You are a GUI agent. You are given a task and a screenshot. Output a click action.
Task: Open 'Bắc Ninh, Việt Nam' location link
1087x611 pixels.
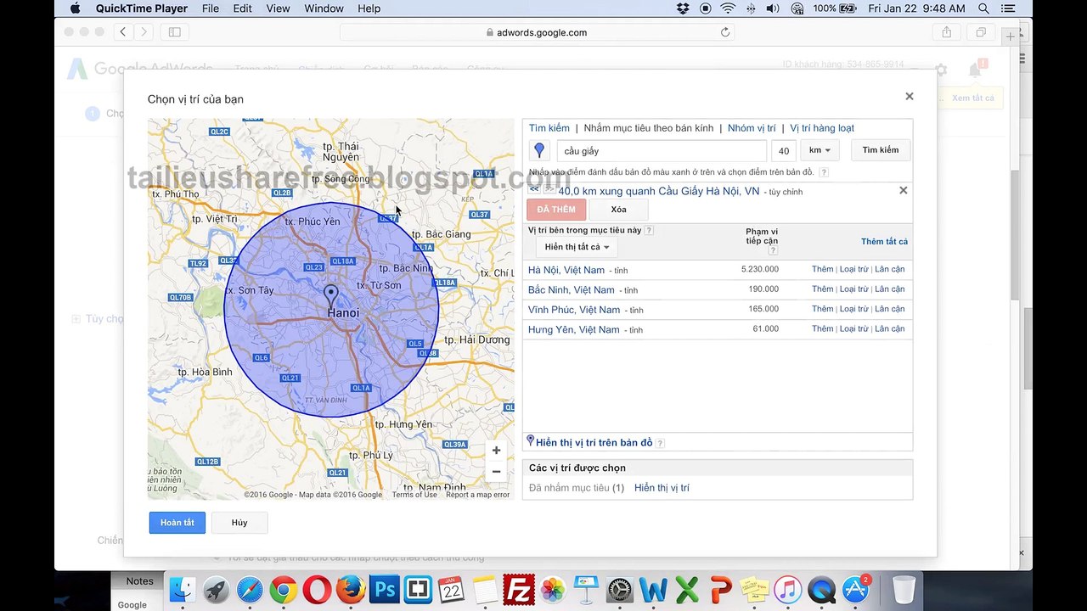click(x=571, y=290)
